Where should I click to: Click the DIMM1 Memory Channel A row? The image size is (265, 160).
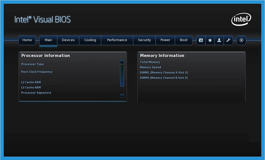[x=164, y=73]
